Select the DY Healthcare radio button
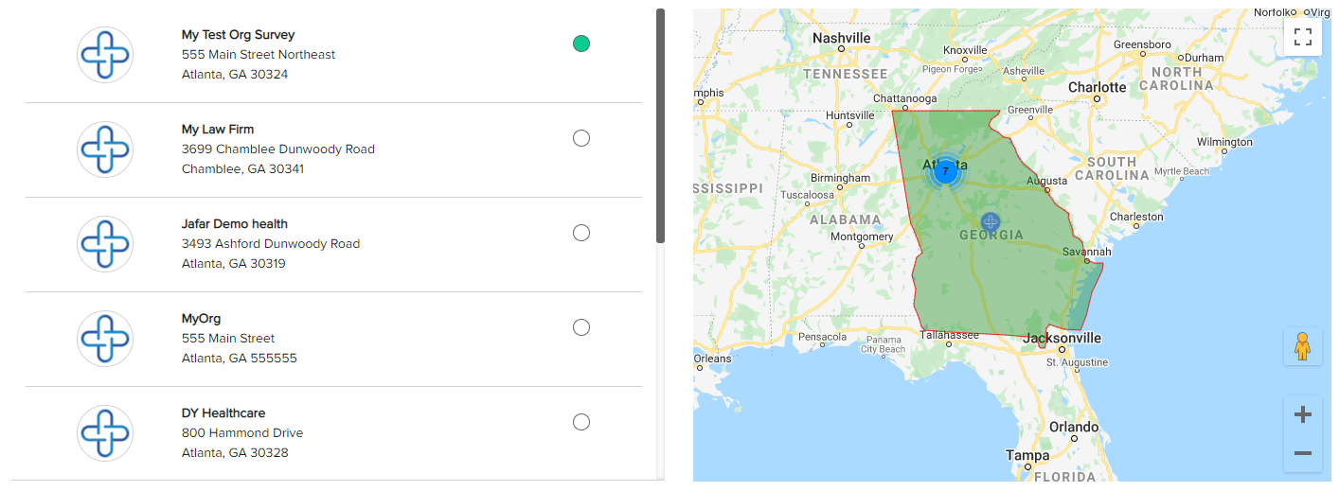The width and height of the screenshot is (1339, 491). [581, 422]
